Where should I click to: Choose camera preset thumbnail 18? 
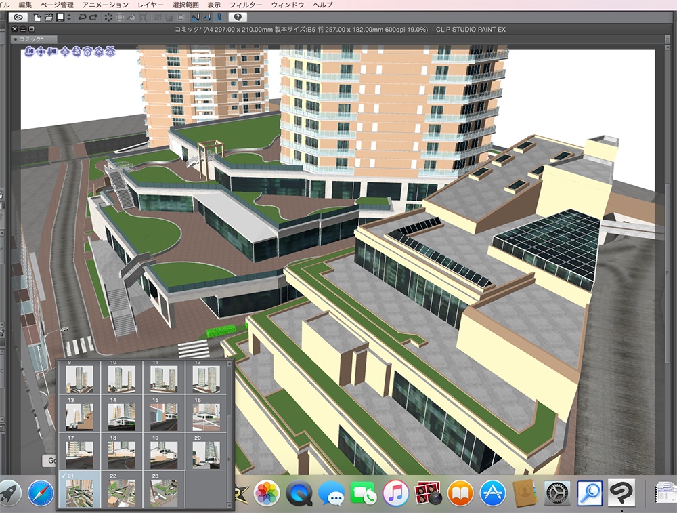pos(122,451)
